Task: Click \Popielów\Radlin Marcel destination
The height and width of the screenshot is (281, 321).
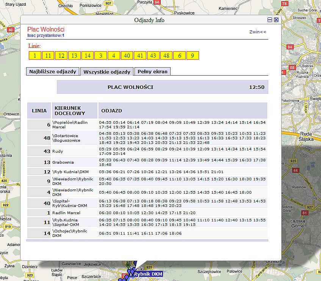Action: pyautogui.click(x=70, y=125)
